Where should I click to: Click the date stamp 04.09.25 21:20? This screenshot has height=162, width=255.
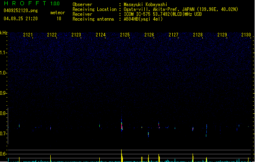21,19
